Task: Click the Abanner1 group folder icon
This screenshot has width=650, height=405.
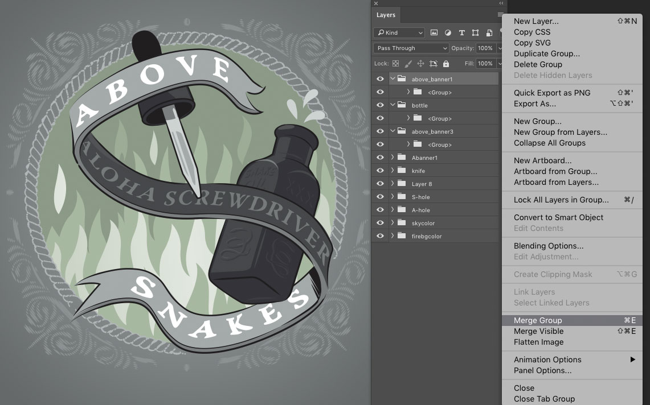Action: [x=402, y=157]
